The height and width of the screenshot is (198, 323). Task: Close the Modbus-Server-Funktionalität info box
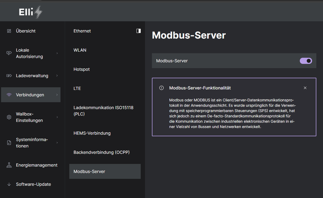tap(305, 88)
